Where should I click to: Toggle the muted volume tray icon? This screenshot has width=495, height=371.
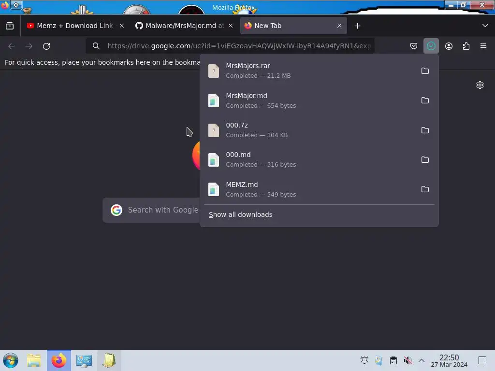tap(408, 360)
